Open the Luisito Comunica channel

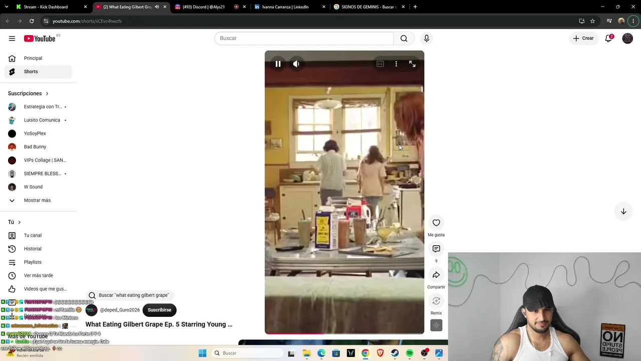pyautogui.click(x=38, y=120)
